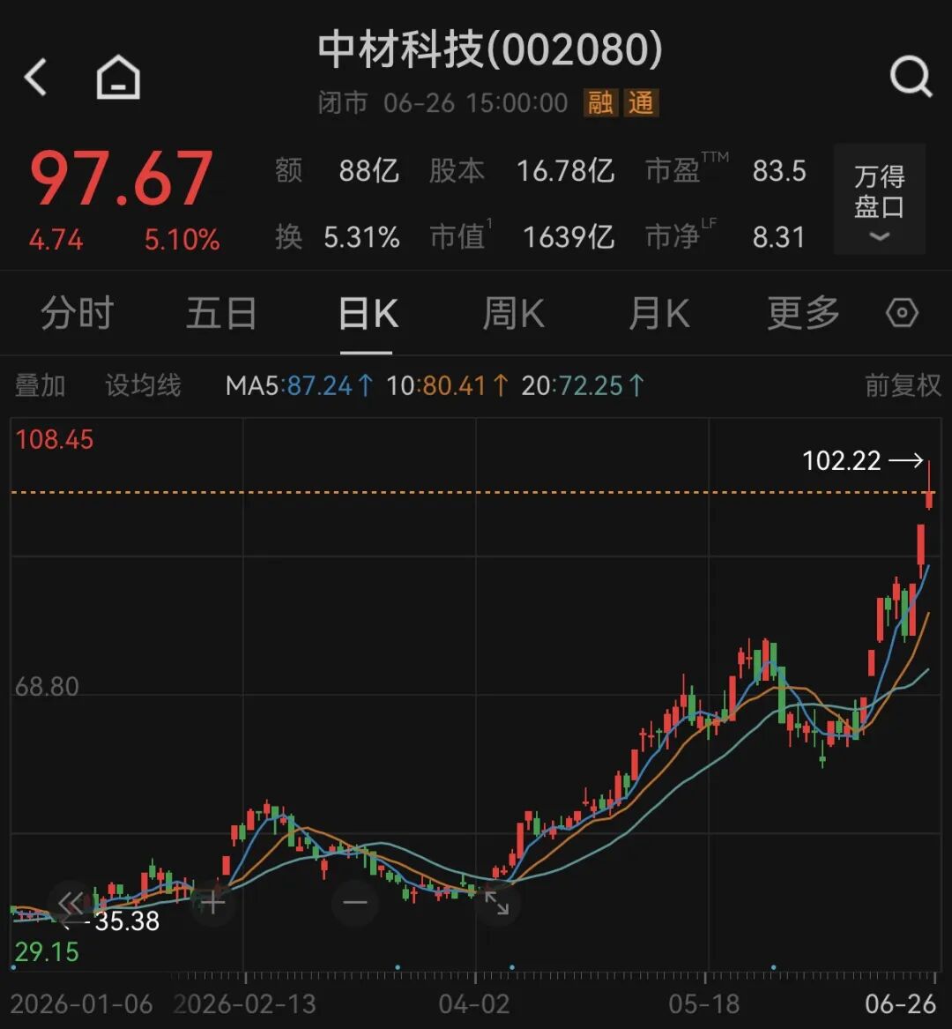Tap 06-26 date axis label
Viewport: 952px width, 1029px height.
click(900, 1004)
